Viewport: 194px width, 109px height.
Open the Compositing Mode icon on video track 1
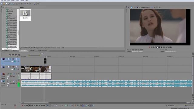(x=15, y=61)
